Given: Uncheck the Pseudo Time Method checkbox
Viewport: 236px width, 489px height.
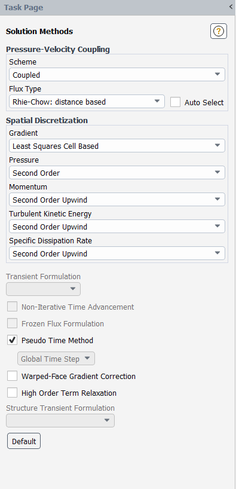Looking at the screenshot, I should click(12, 340).
